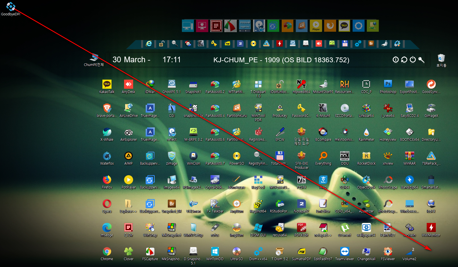
Task: Click yellow PDF icon in lower dock
Action: tap(227, 44)
